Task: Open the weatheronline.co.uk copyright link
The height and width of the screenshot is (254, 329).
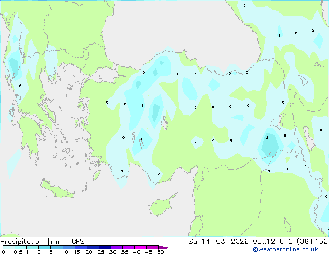Action: click(285, 249)
